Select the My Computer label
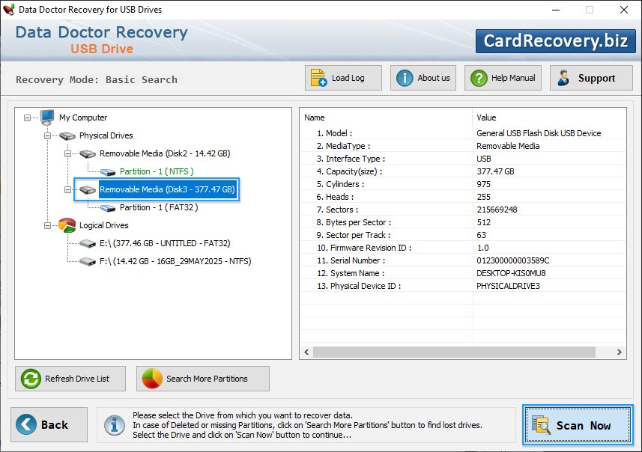The image size is (642, 452). (83, 117)
